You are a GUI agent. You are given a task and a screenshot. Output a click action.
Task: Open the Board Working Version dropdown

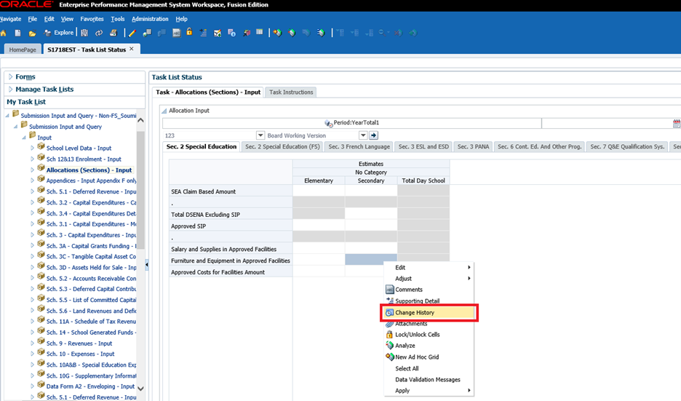[x=363, y=135]
